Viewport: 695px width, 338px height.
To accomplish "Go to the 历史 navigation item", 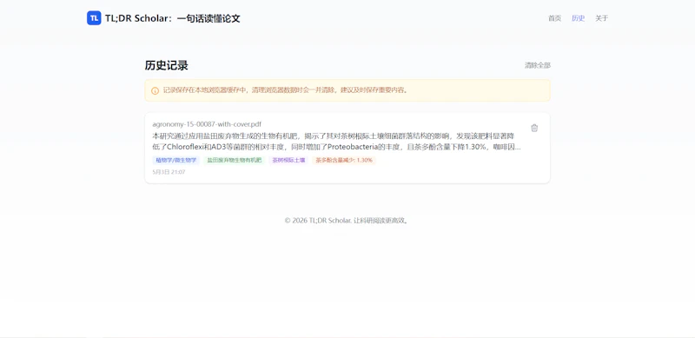I will (578, 18).
